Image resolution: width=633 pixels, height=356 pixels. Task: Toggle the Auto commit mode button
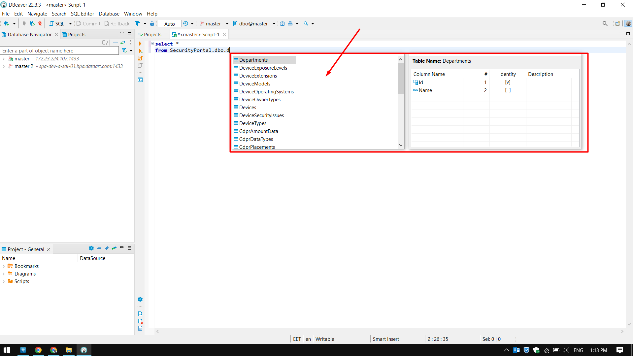point(169,23)
